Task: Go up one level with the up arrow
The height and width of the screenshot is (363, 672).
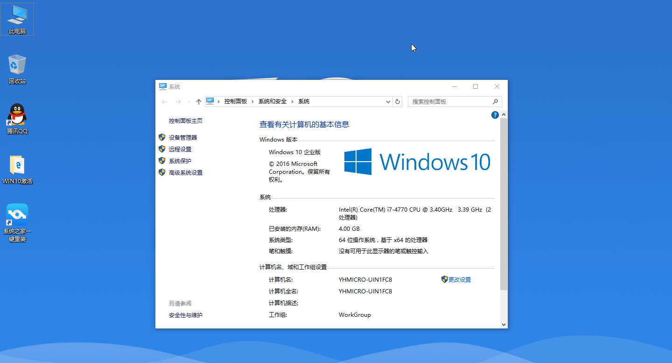Action: pos(199,101)
